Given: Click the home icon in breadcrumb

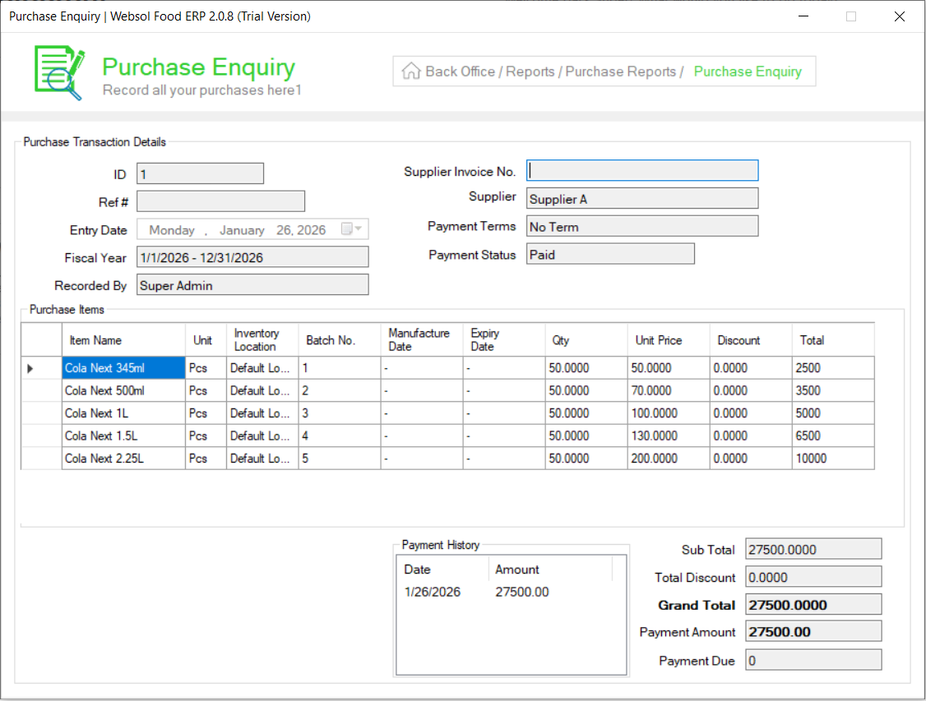Looking at the screenshot, I should coord(410,71).
